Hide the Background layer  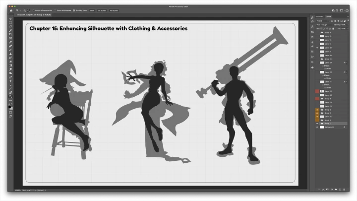[317, 127]
